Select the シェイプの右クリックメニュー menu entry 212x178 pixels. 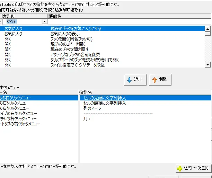[x=21, y=113]
